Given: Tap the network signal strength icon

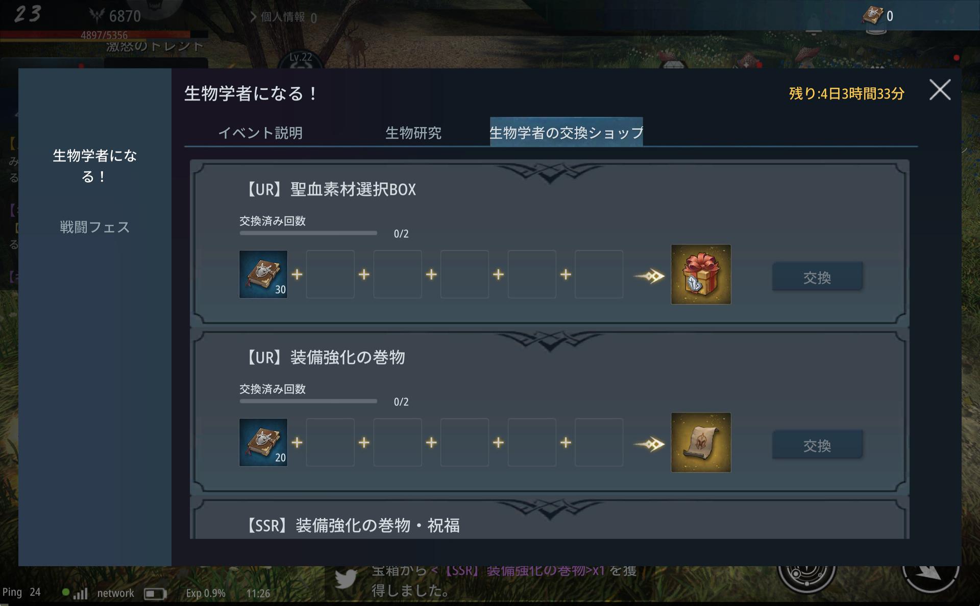Looking at the screenshot, I should point(80,593).
